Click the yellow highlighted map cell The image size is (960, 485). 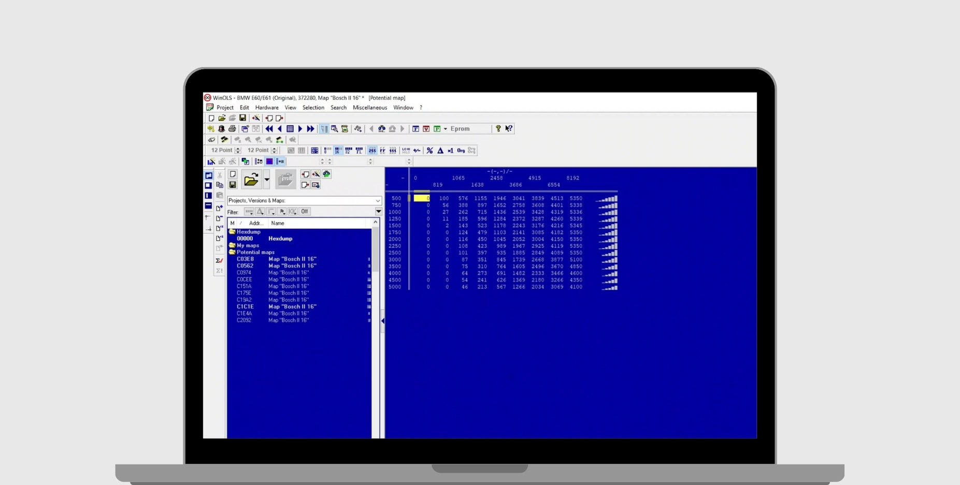421,198
